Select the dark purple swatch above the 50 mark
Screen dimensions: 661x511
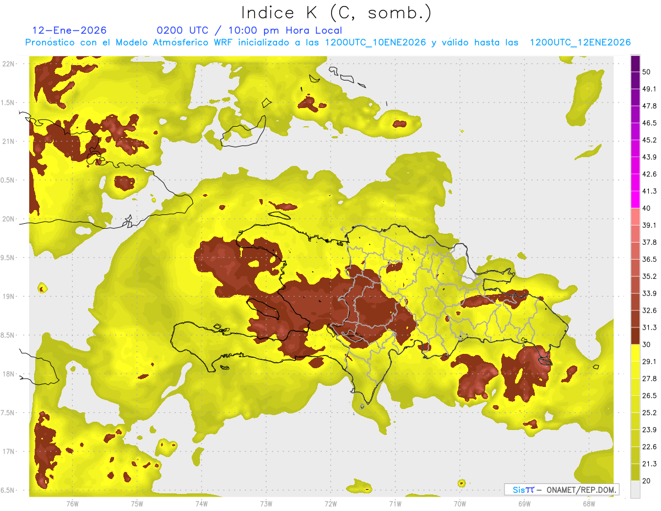tap(635, 63)
